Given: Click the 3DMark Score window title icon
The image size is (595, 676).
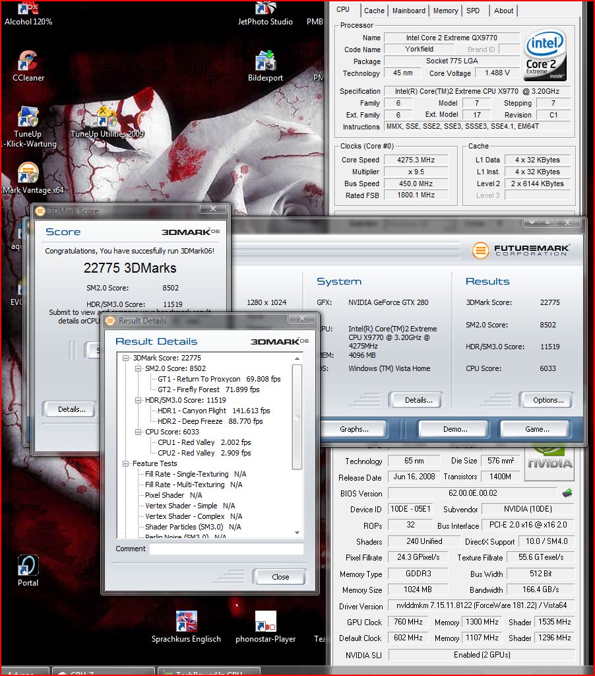Looking at the screenshot, I should 40,211.
